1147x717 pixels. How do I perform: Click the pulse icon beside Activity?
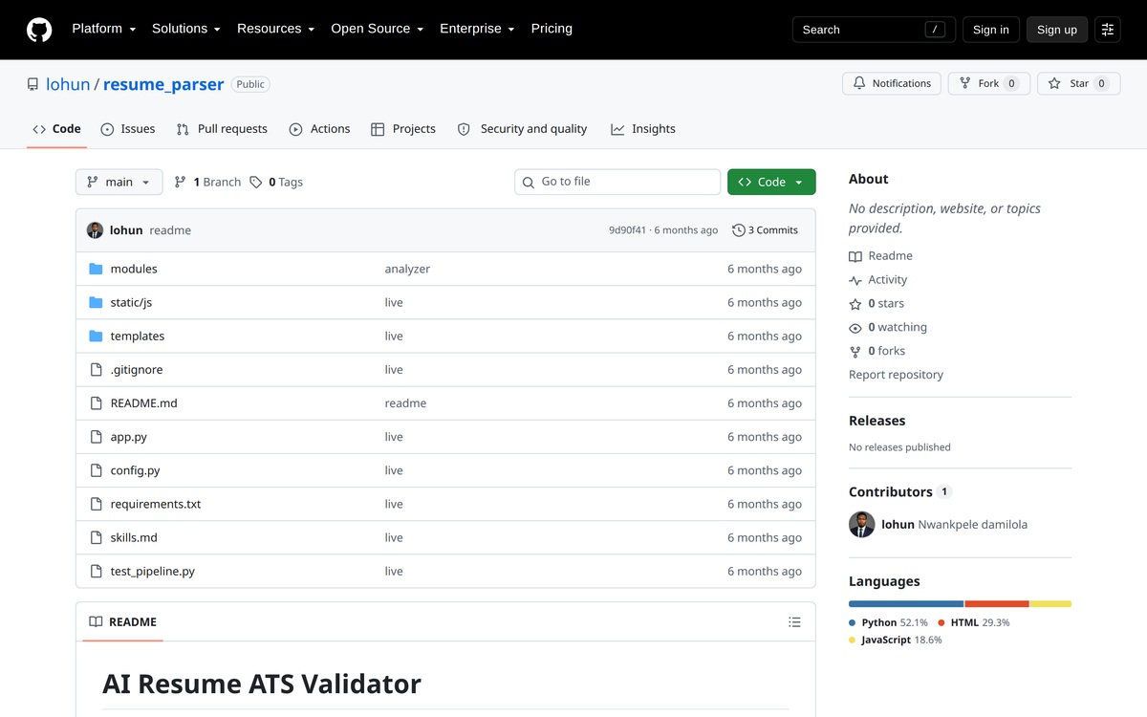point(855,280)
